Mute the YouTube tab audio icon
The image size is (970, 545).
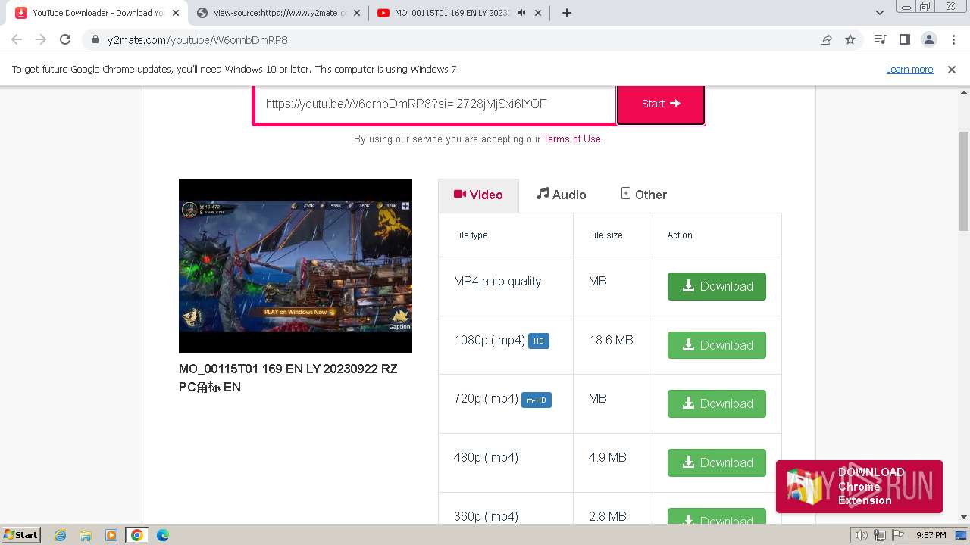(521, 13)
